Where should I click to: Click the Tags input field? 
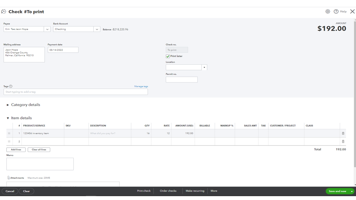click(76, 92)
